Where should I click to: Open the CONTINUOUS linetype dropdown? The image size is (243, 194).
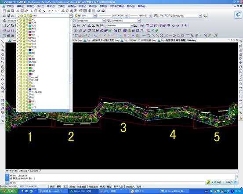(x=127, y=16)
